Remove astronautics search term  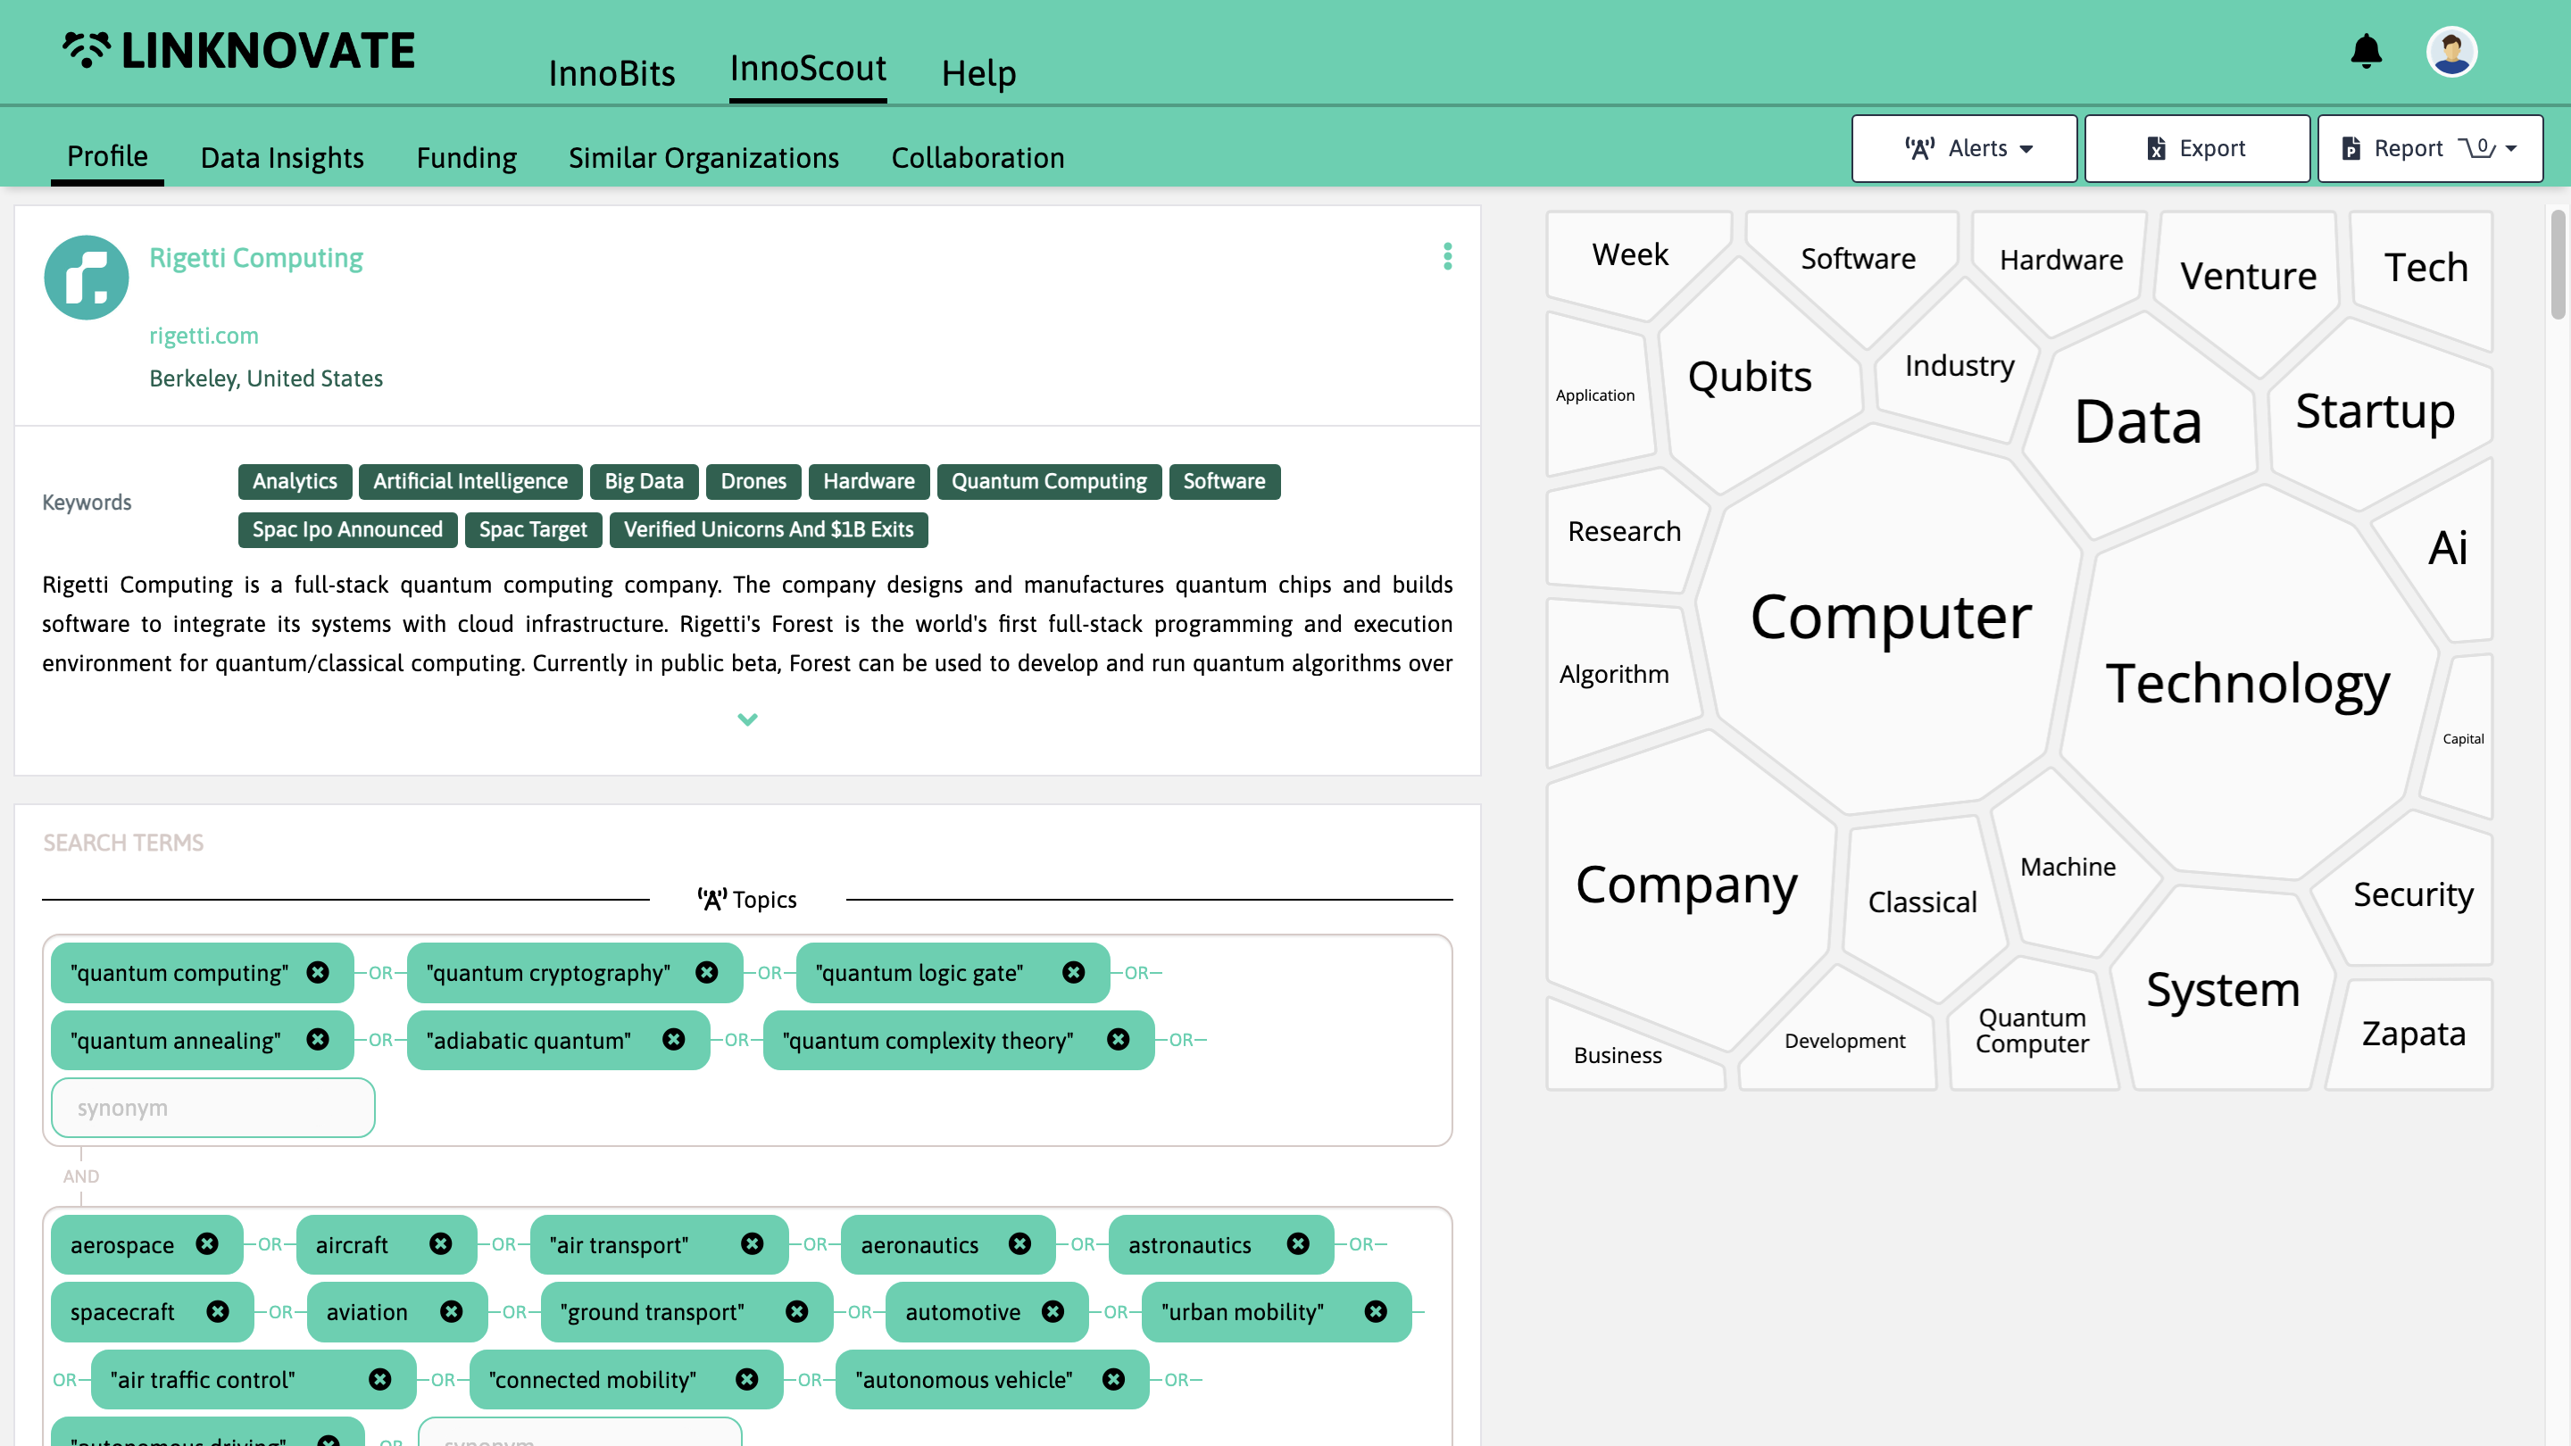pos(1297,1243)
